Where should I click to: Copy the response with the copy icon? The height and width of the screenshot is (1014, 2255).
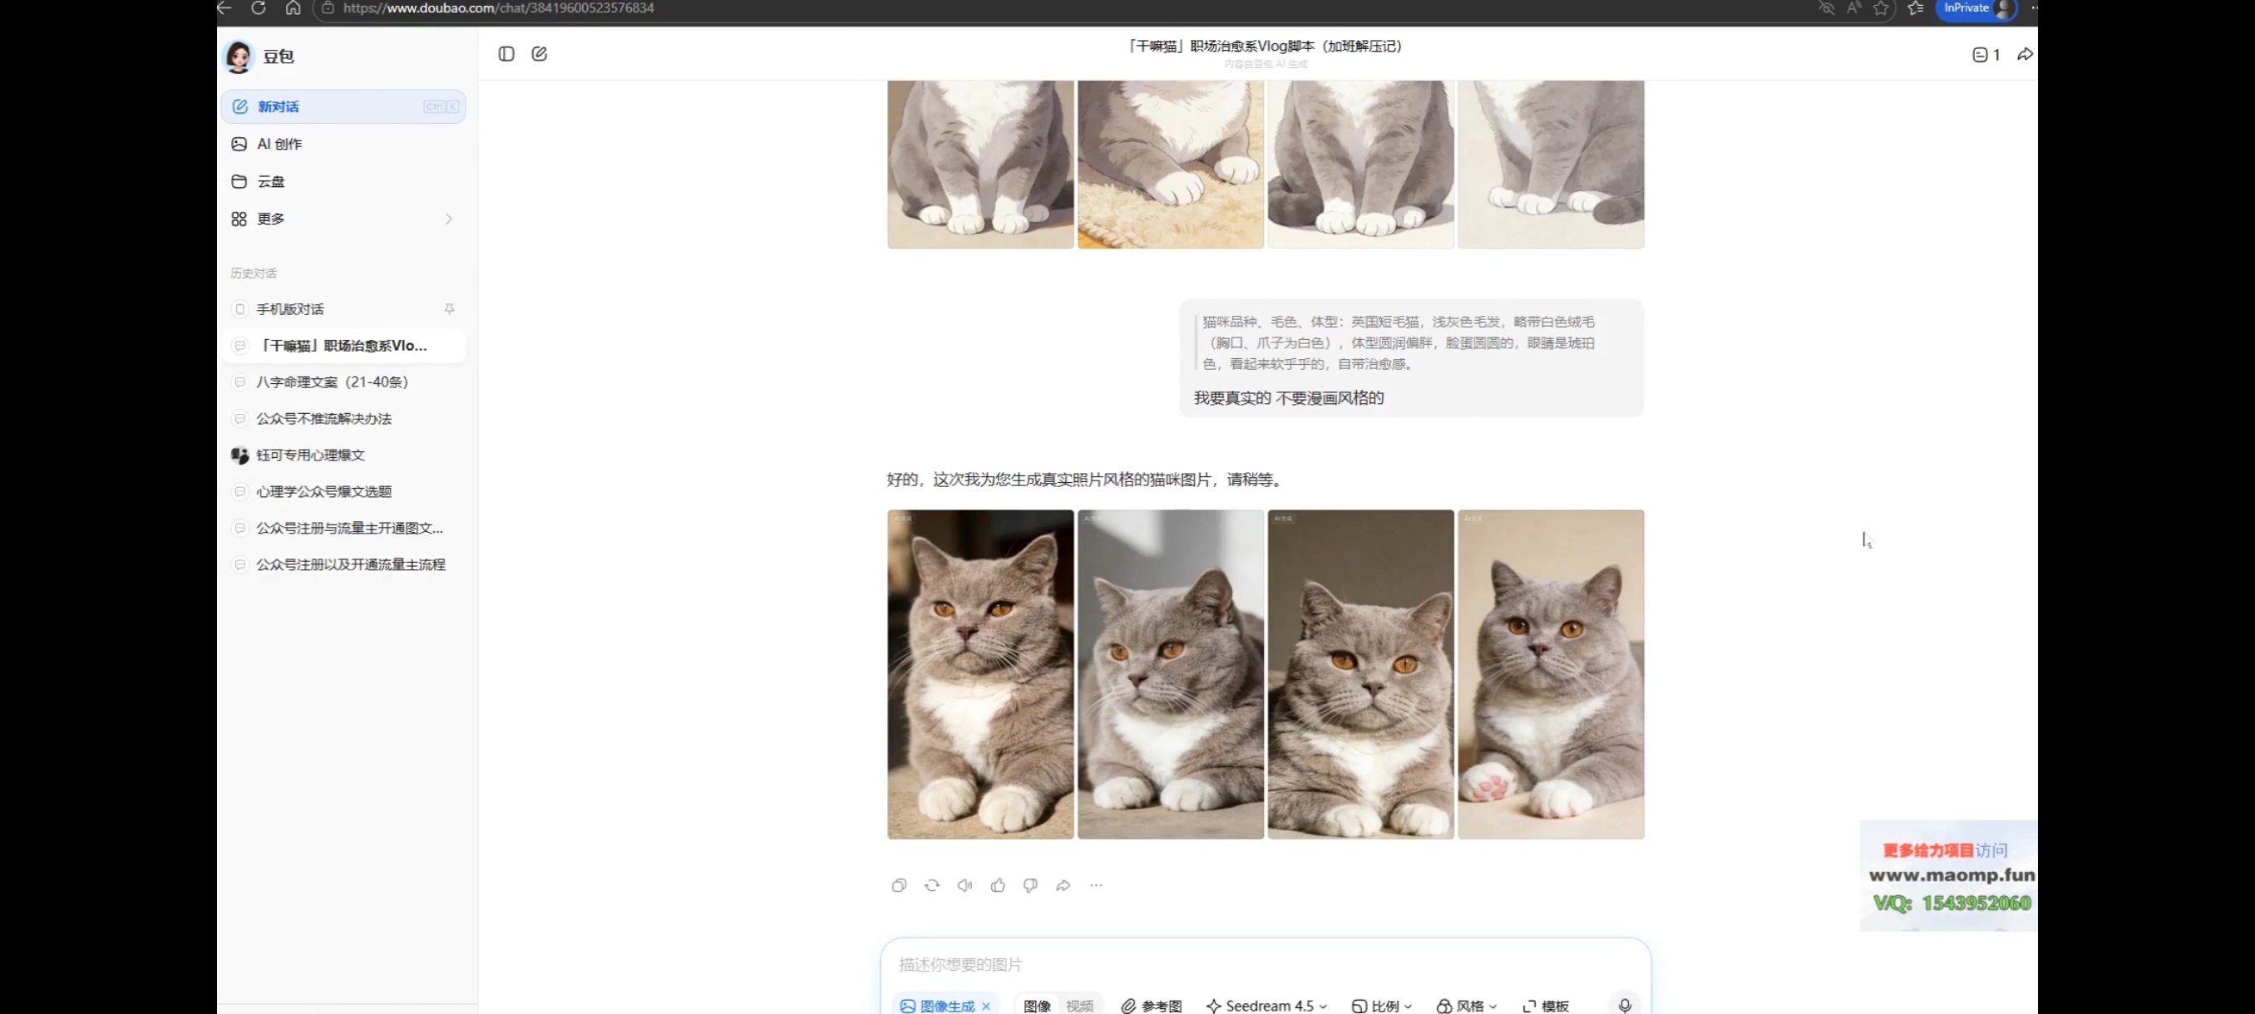(x=899, y=885)
